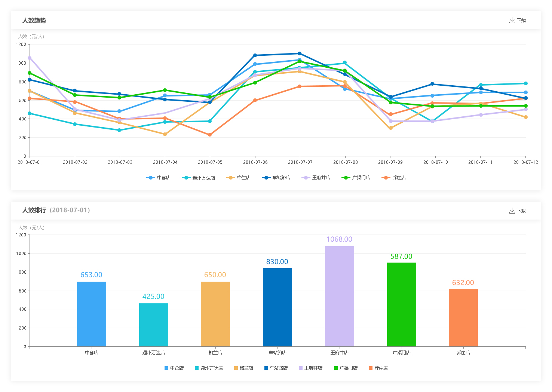Click 格兰店 point on 2018-07-09

click(391, 128)
